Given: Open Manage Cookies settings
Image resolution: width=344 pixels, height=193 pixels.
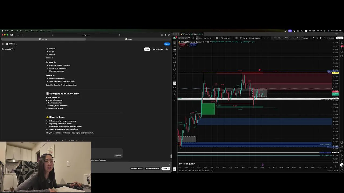Looking at the screenshot, I should 137,169.
